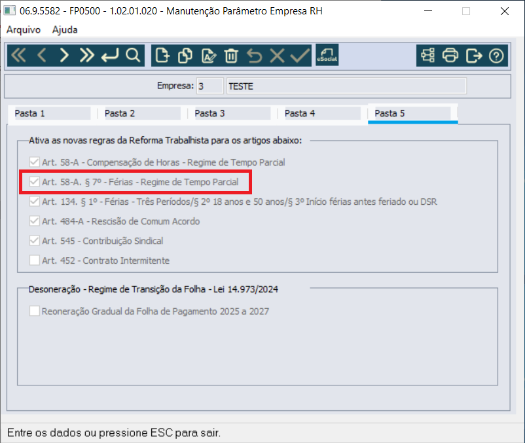Exit the screen with the exit icon
Viewport: 525px width, 443px height.
(x=474, y=56)
